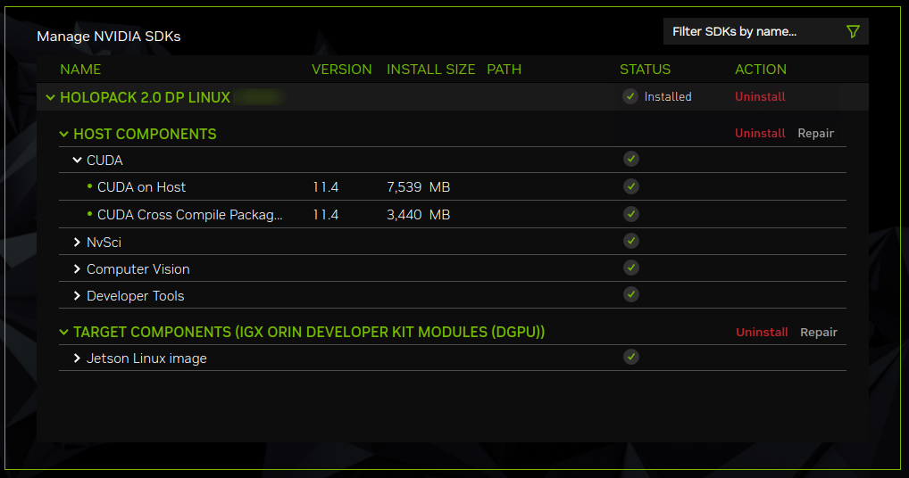Collapse the CUDA group
This screenshot has height=478, width=909.
(x=77, y=160)
